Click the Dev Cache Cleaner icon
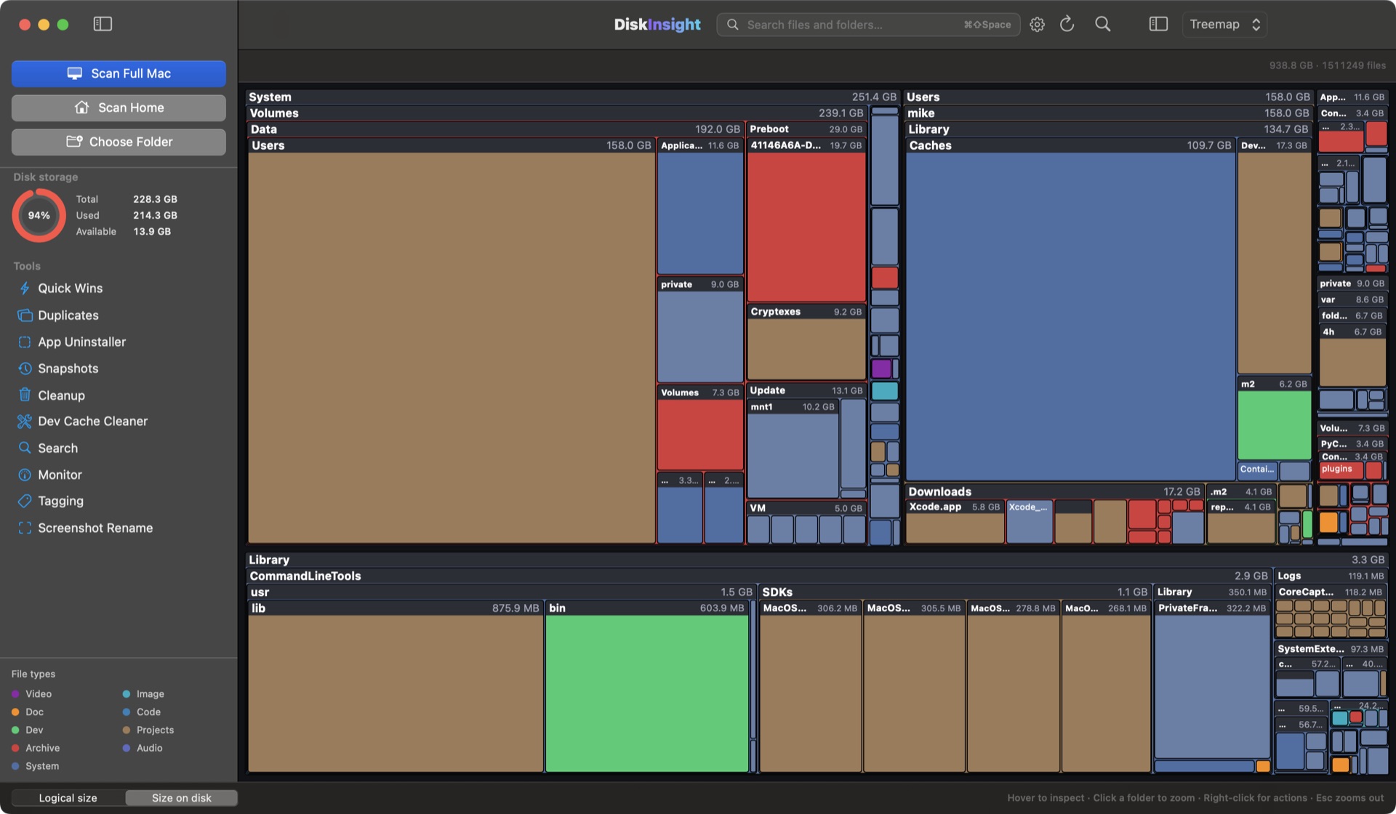The image size is (1396, 814). [25, 422]
